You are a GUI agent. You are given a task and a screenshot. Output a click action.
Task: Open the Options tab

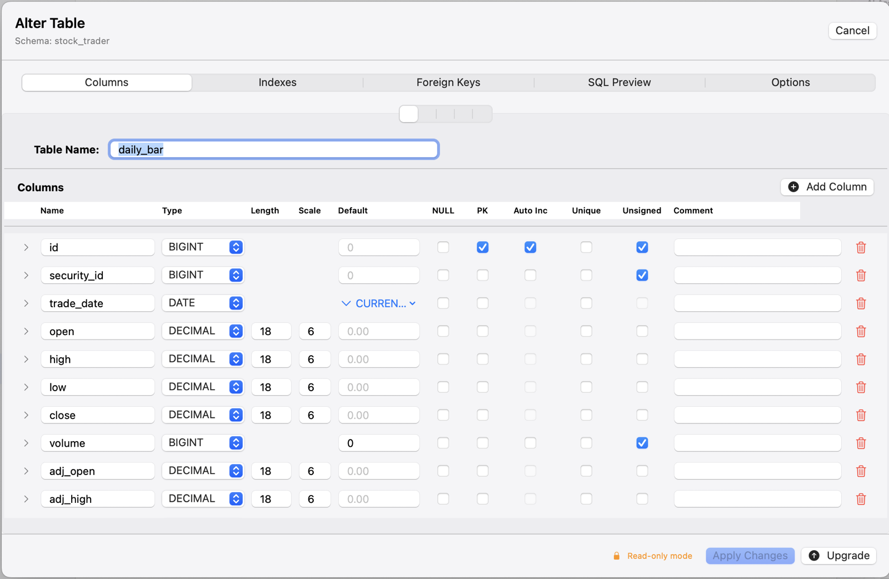[791, 82]
